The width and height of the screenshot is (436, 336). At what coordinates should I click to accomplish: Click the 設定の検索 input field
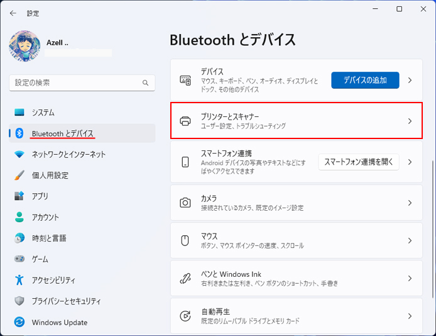click(82, 82)
